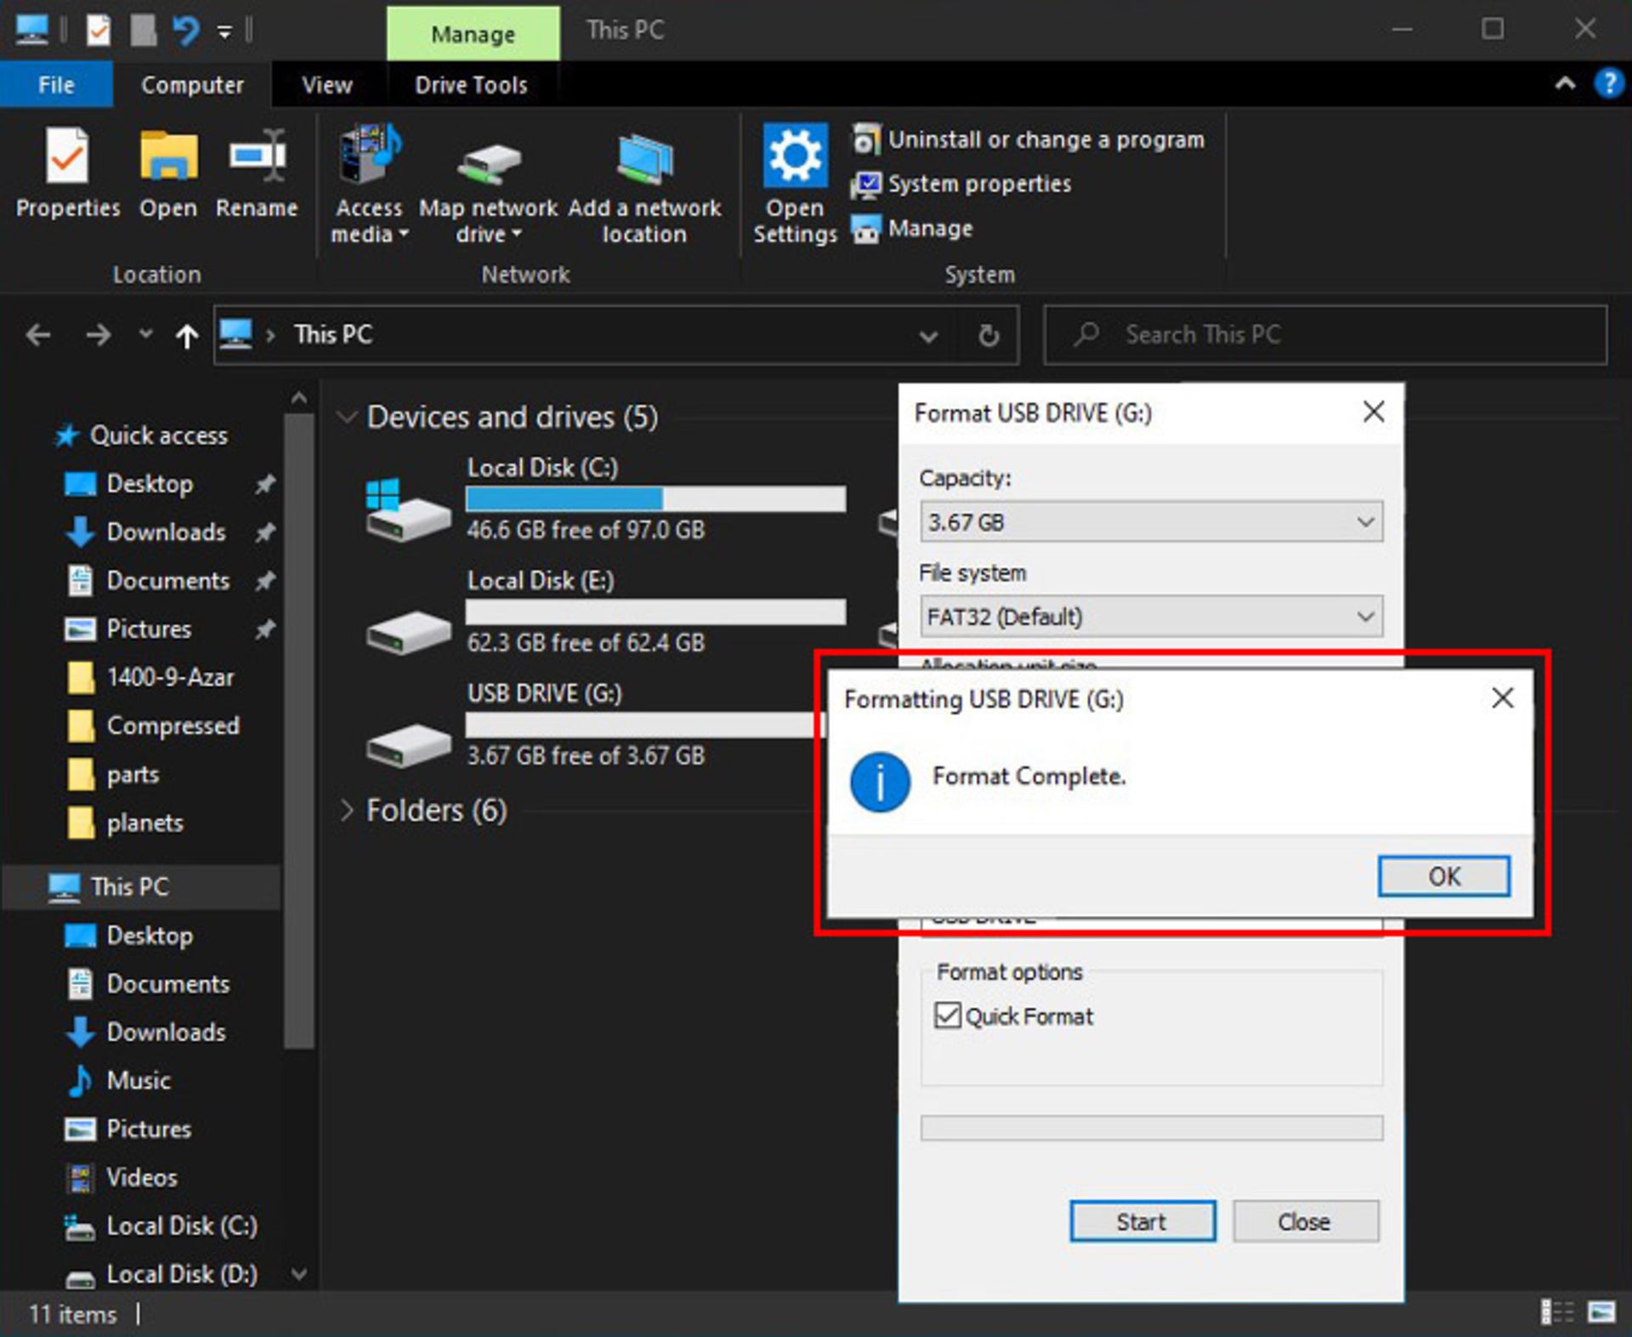Click OK on Format Complete dialog
This screenshot has height=1337, width=1632.
[1443, 876]
